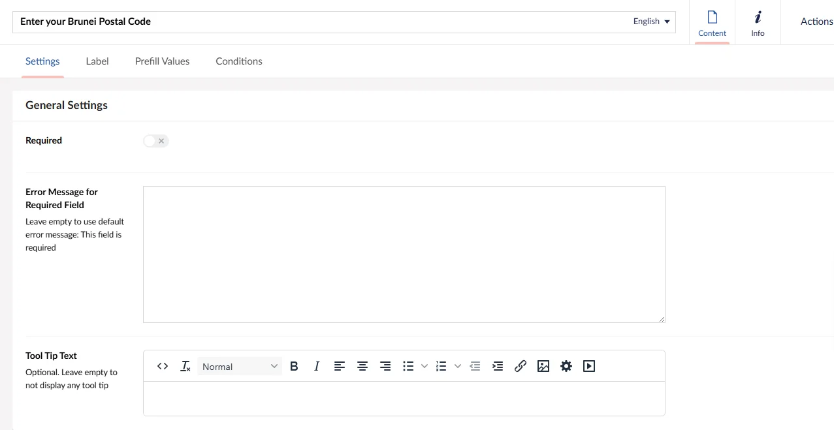The image size is (834, 430).
Task: Expand the numbered list style chevron
Action: pos(458,367)
